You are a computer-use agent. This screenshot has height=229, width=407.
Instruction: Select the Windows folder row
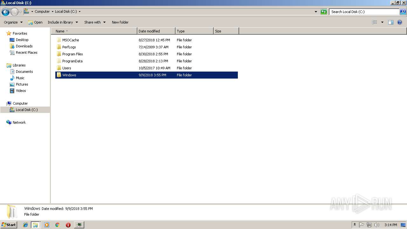click(147, 75)
